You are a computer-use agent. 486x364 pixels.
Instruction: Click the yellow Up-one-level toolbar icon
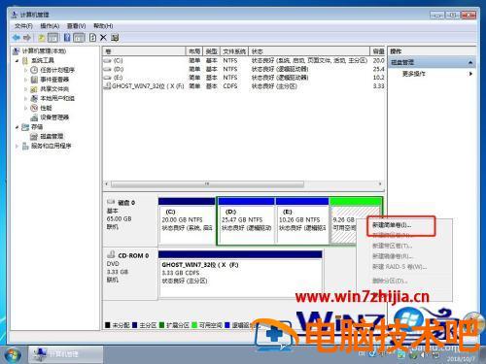[41, 38]
